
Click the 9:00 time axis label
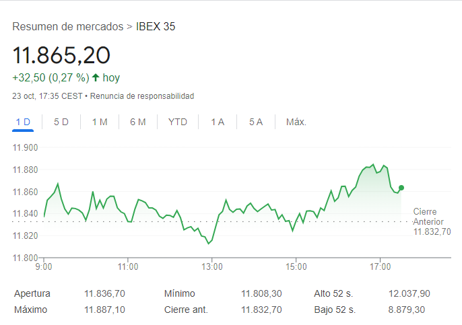click(x=44, y=266)
